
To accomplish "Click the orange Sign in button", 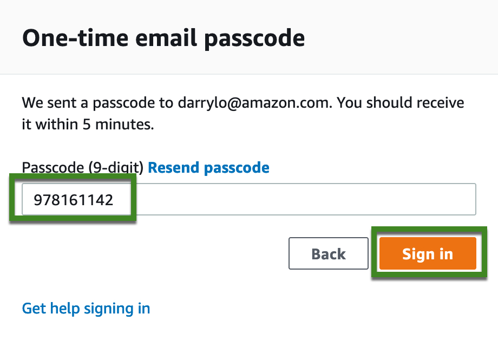I will click(428, 253).
